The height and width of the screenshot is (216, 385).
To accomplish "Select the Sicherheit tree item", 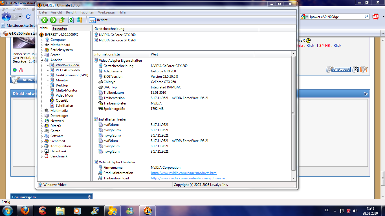I will point(58,141).
